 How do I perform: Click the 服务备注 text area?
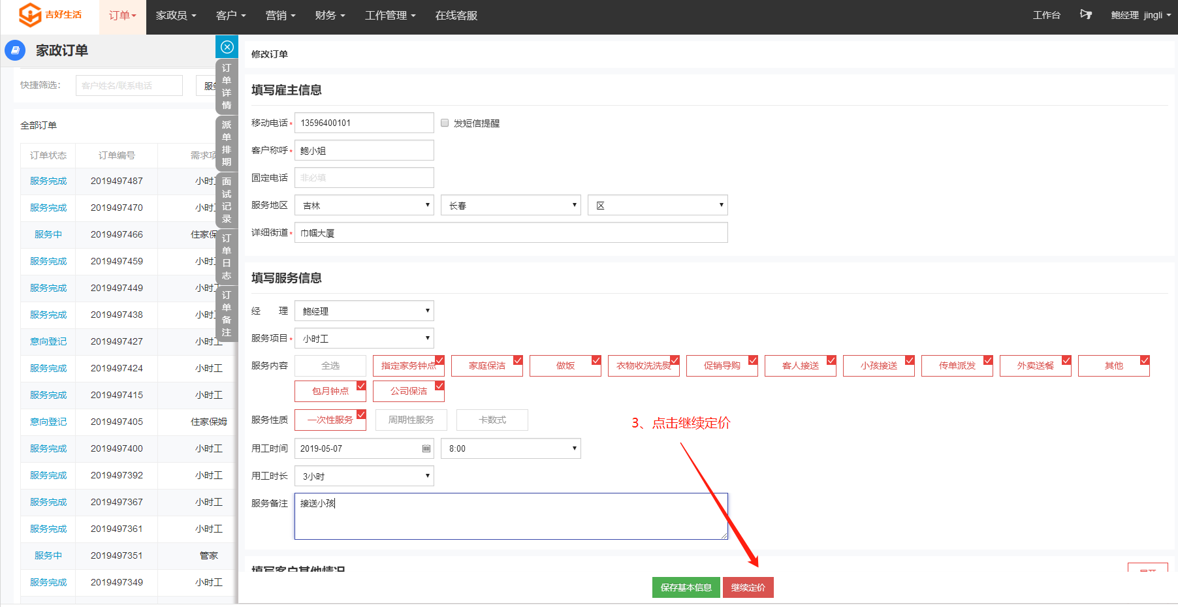pos(511,516)
